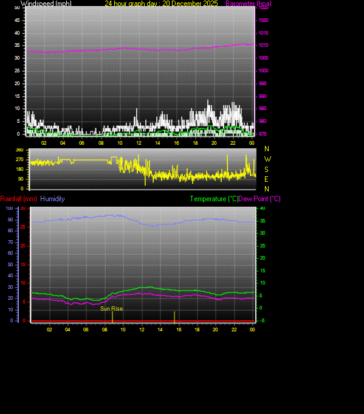Click hour '22' on the temperature graph time axis

pos(234,329)
